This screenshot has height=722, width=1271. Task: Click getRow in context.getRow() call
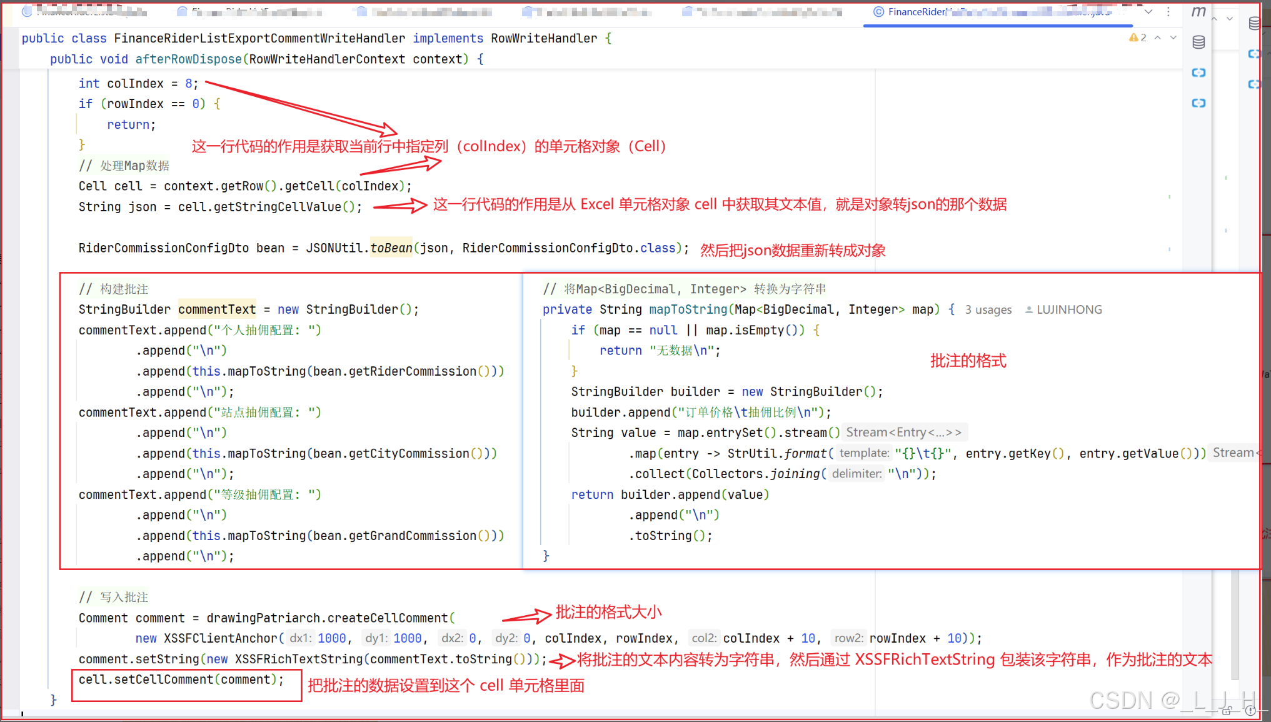[x=242, y=186]
